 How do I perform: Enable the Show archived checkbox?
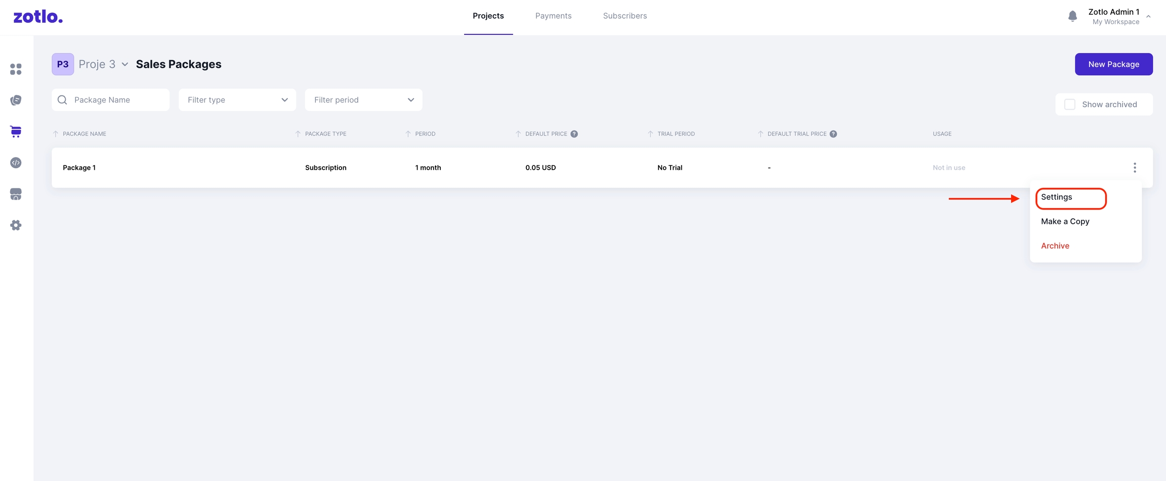pyautogui.click(x=1070, y=105)
